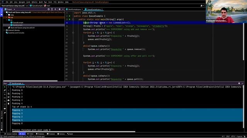The width and height of the screenshot is (247, 138).
Task: Open the File menu
Action: pyautogui.click(x=7, y=2)
